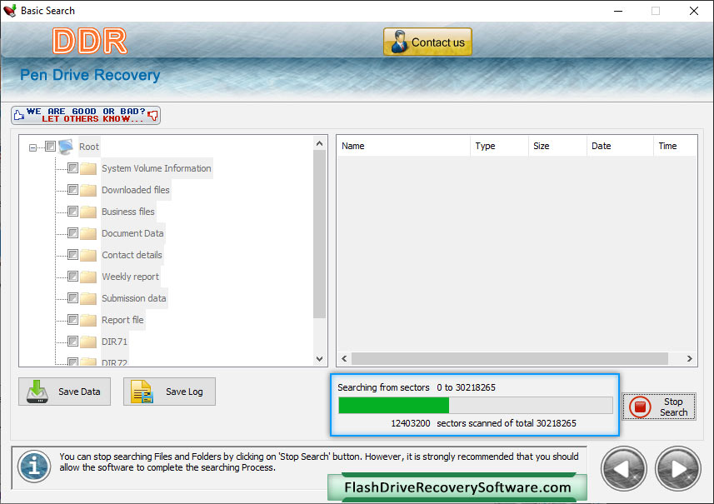Click the file list scroll left arrow
The width and height of the screenshot is (714, 504).
pos(344,359)
